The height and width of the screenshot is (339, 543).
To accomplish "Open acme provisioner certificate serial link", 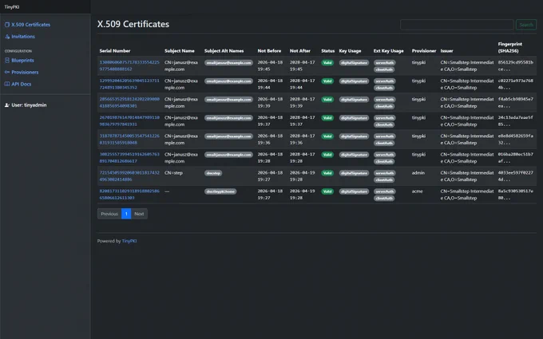I will coord(129,195).
